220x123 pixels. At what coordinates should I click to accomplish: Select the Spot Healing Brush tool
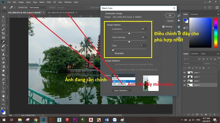pyautogui.click(x=3, y=46)
